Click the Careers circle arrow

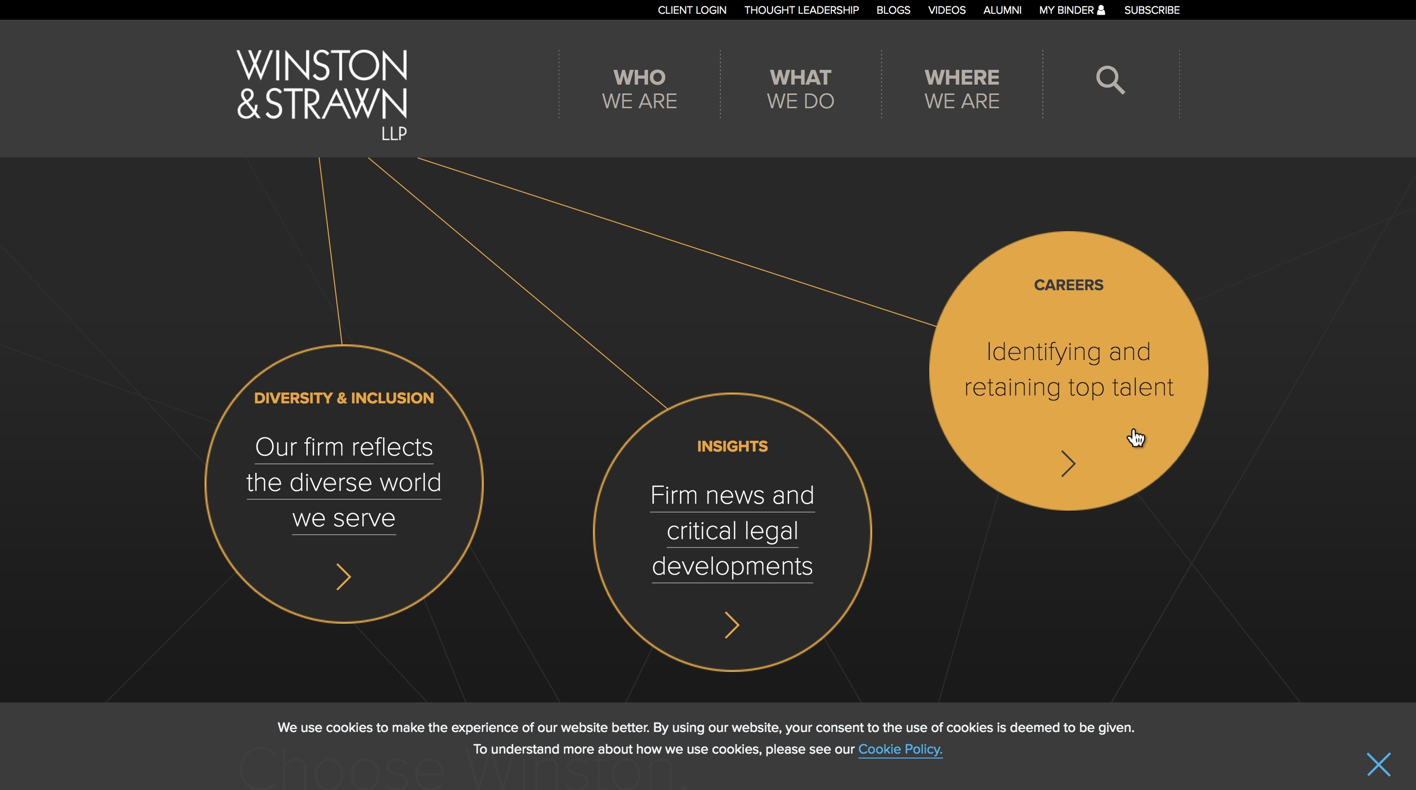click(1068, 464)
